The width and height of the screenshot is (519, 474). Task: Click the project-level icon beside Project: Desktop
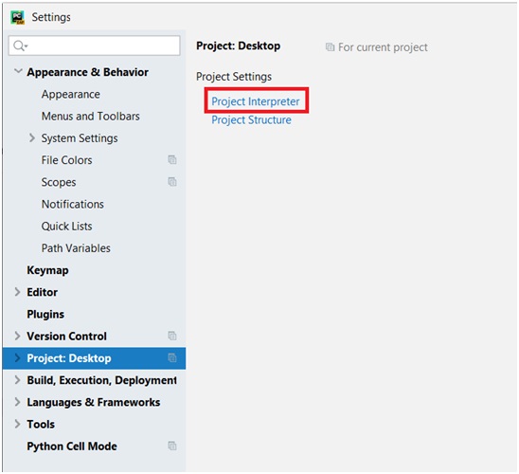(x=172, y=357)
